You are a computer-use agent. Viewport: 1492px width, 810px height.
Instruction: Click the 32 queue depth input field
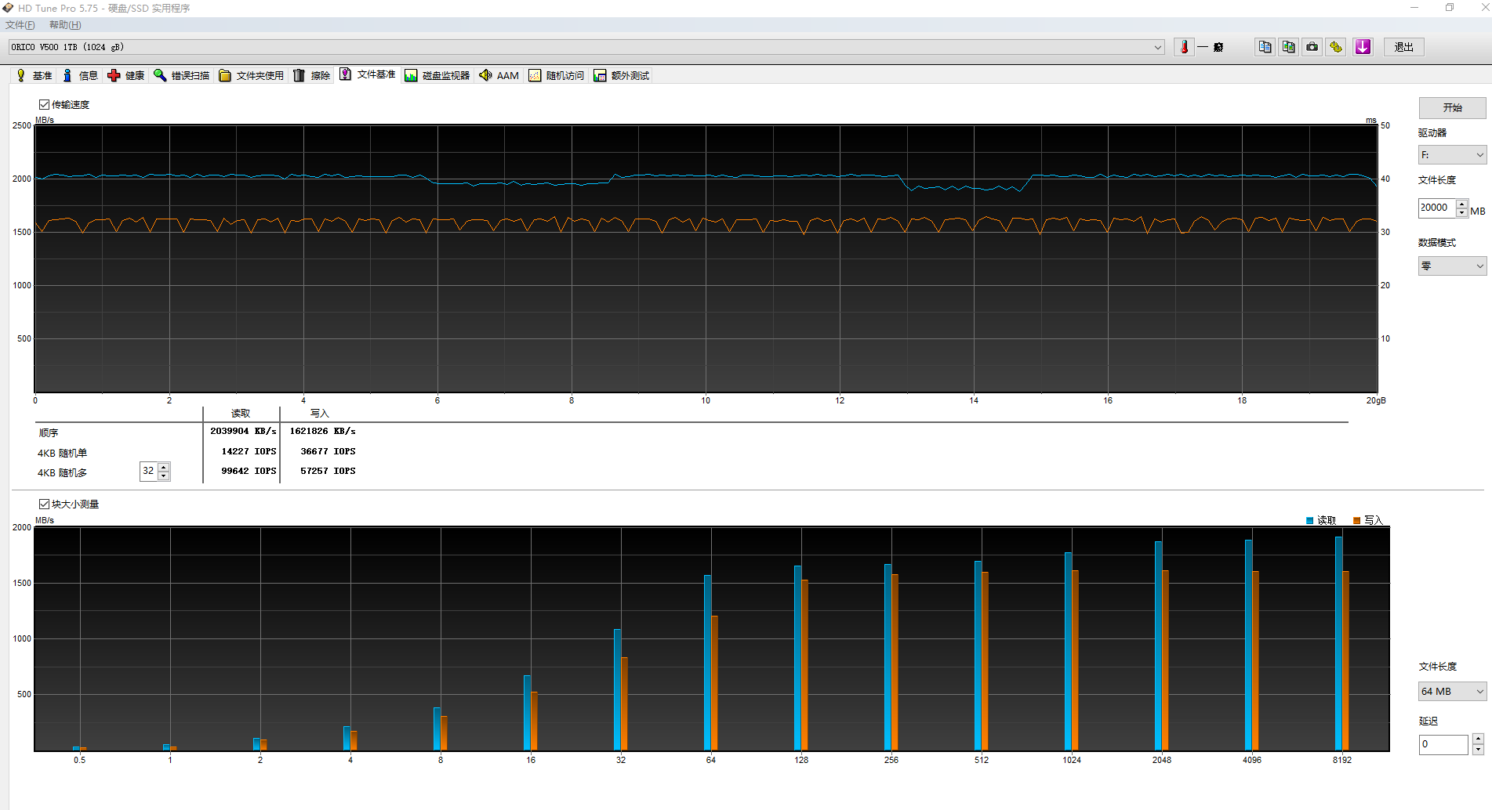(149, 471)
